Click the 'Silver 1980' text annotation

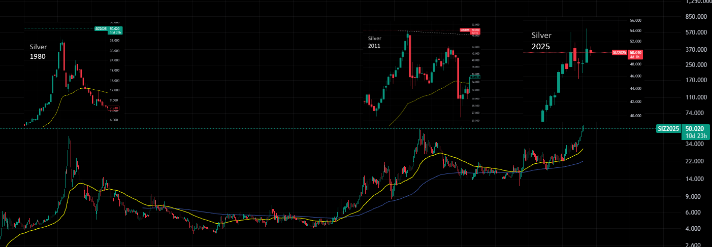pyautogui.click(x=38, y=52)
